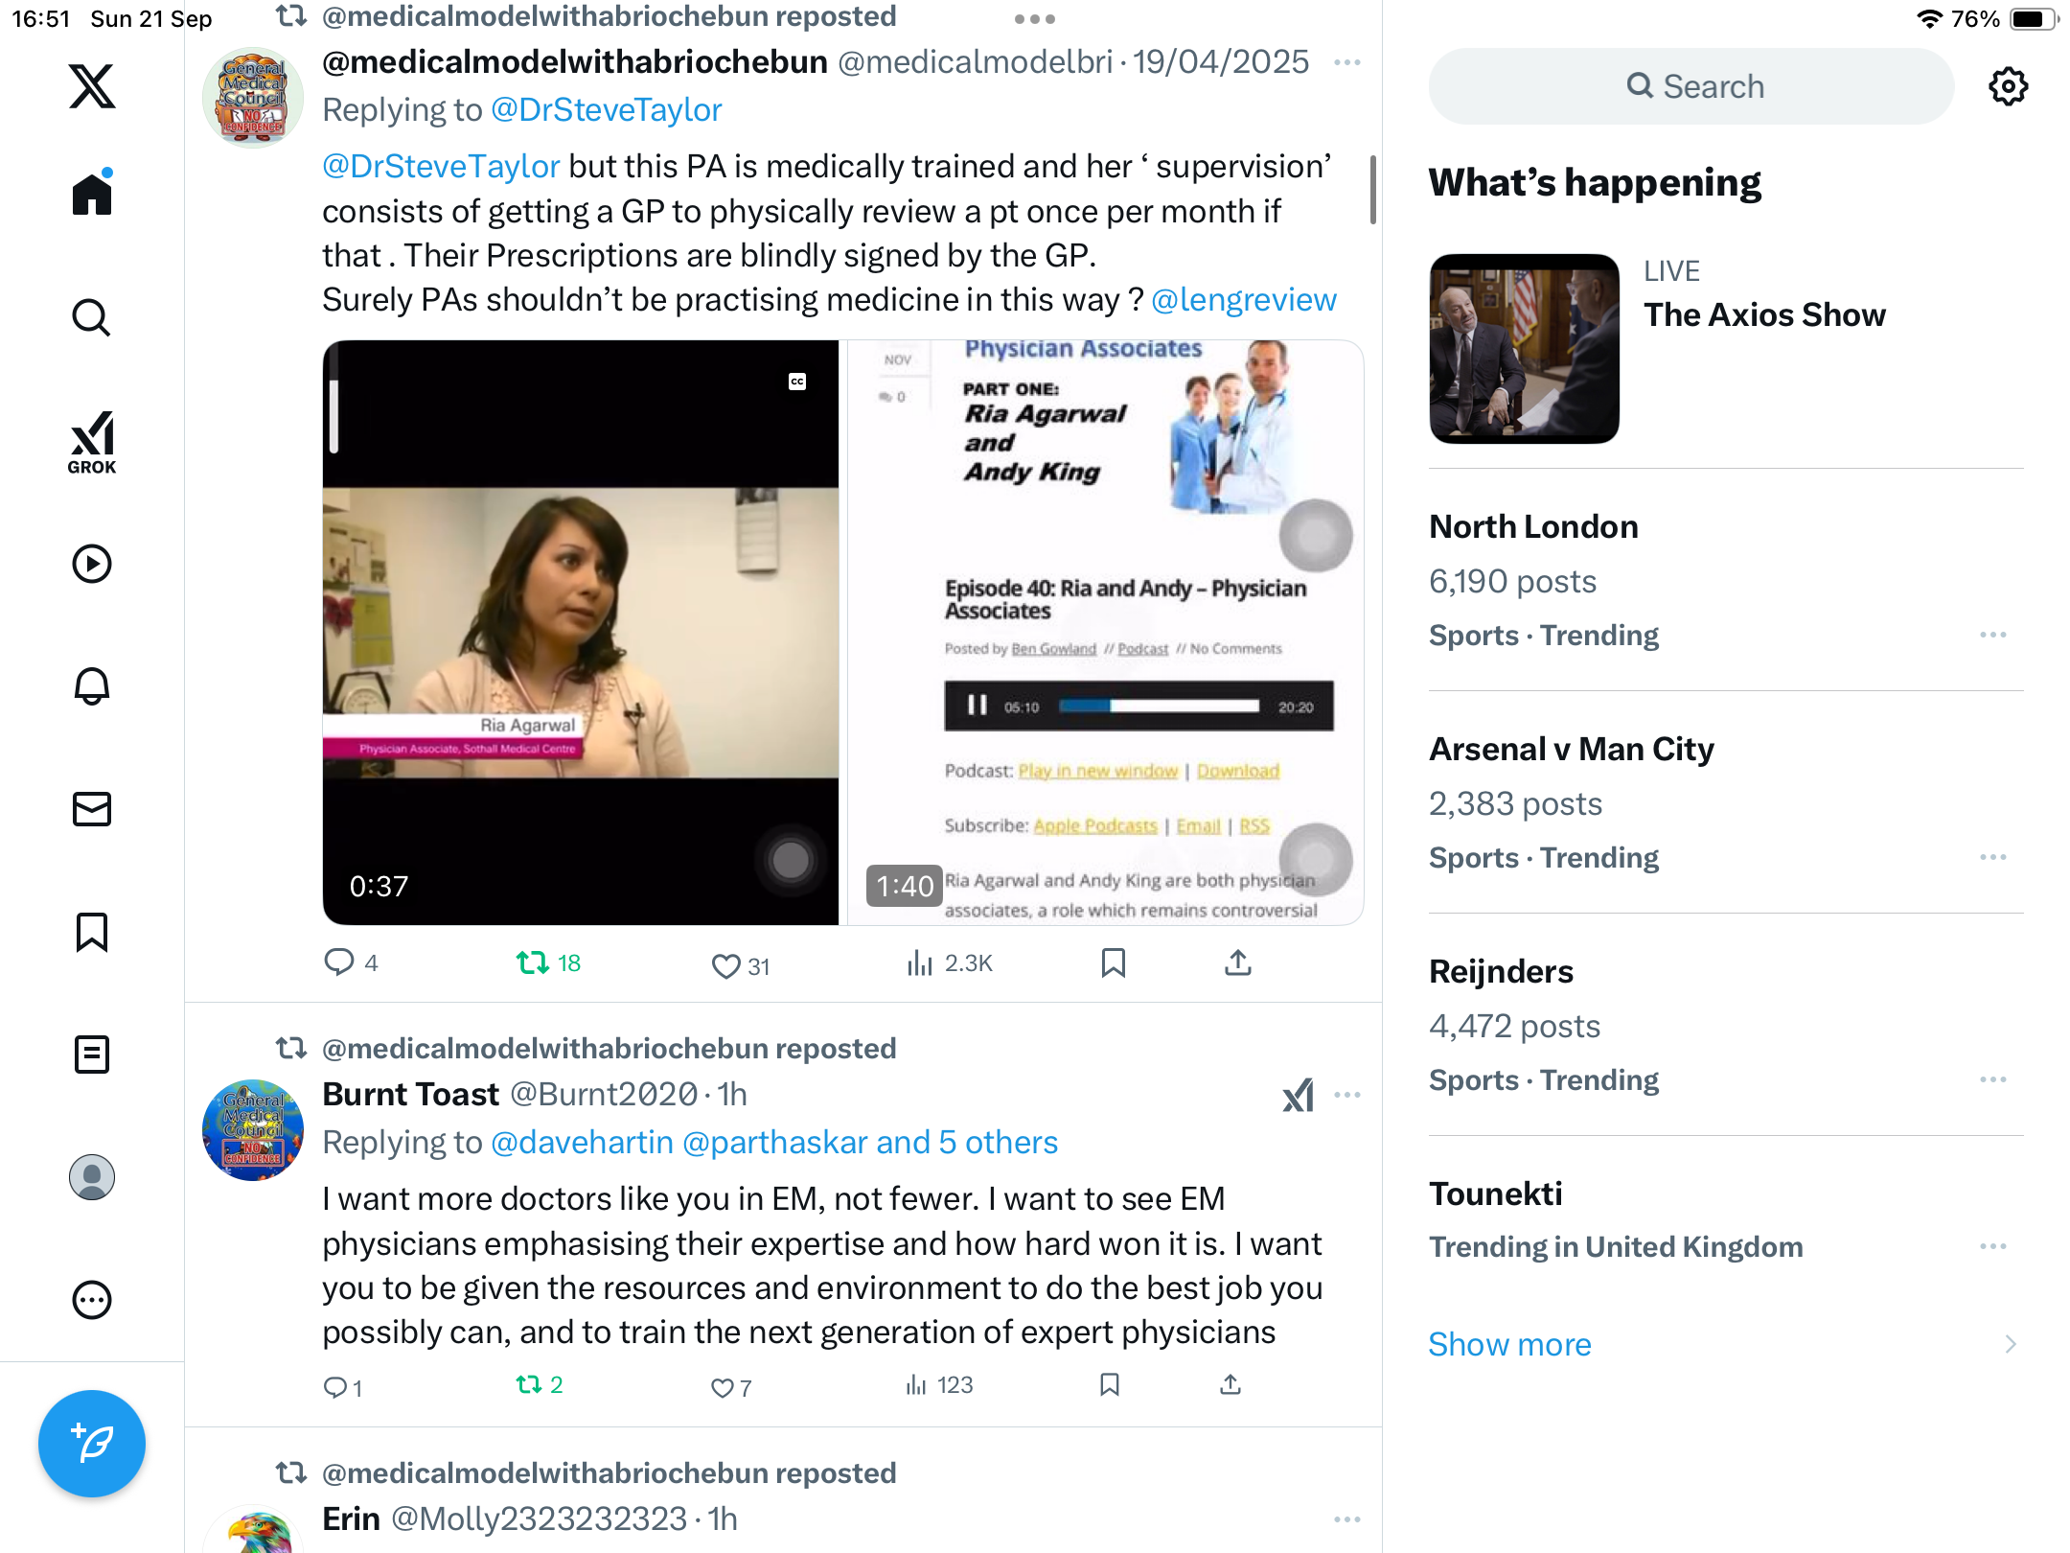This screenshot has width=2070, height=1553.
Task: Open more options for North London trend
Action: 1993,635
